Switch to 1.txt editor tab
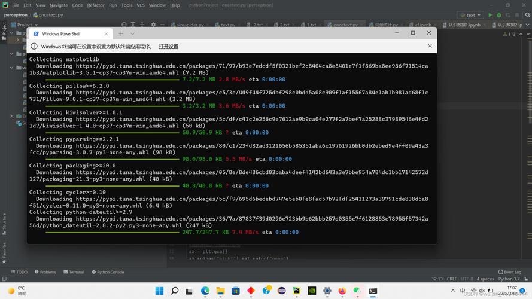The height and width of the screenshot is (299, 532). coord(310,25)
